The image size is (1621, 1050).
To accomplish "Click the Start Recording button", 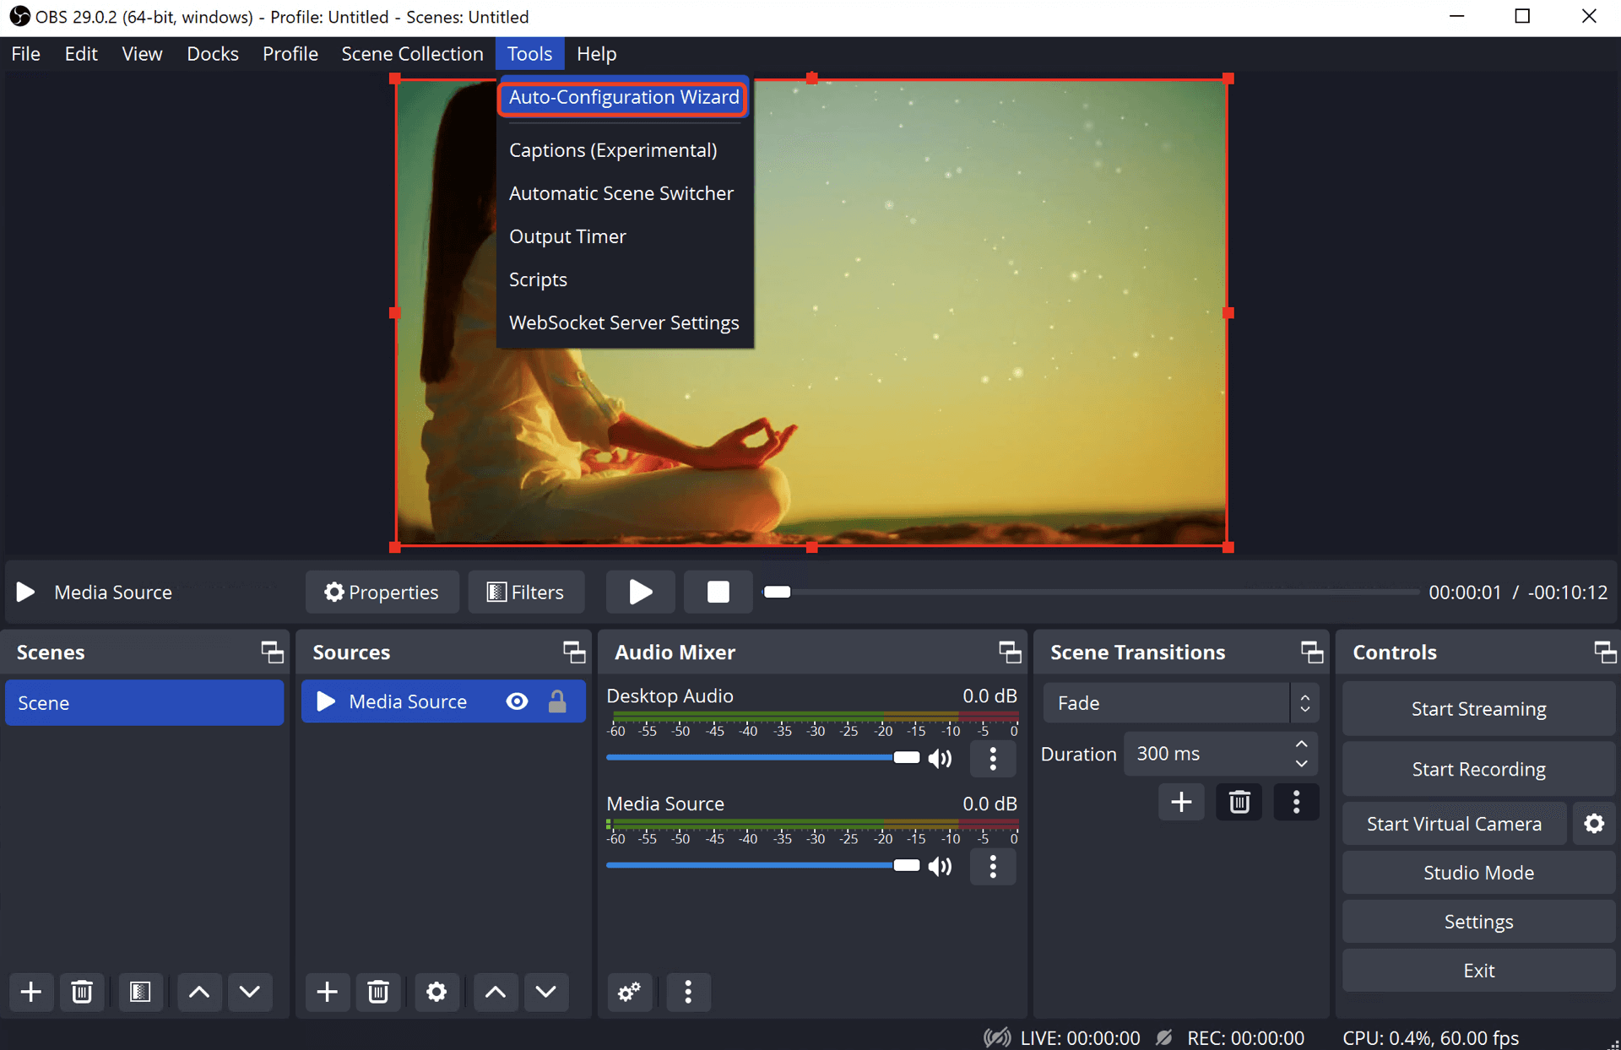I will pos(1477,769).
